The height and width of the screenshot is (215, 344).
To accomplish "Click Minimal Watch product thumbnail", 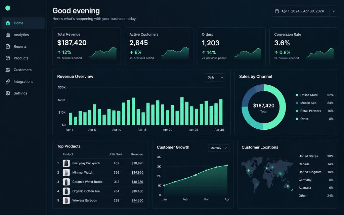I will coord(66,172).
